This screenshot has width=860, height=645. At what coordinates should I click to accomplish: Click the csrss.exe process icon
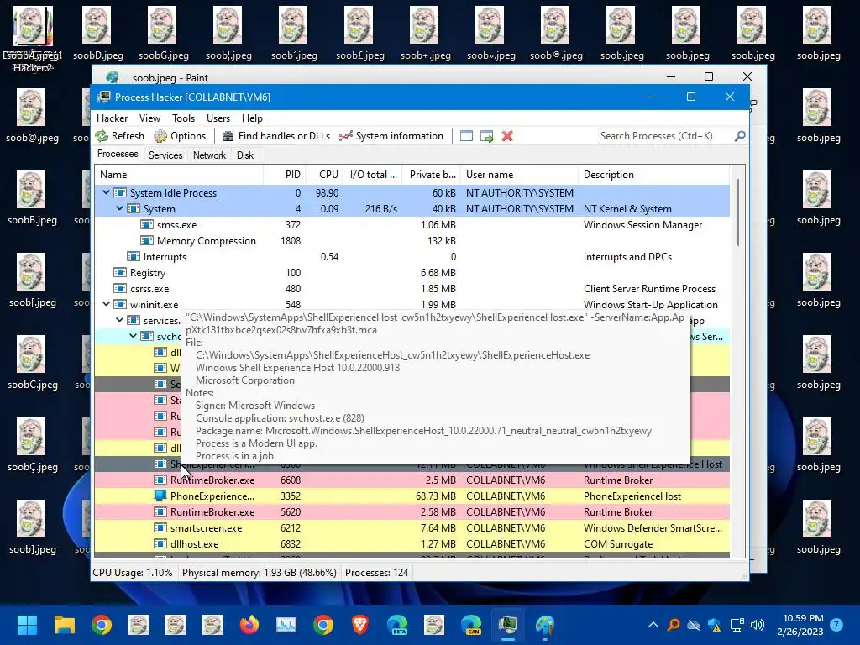tap(120, 289)
